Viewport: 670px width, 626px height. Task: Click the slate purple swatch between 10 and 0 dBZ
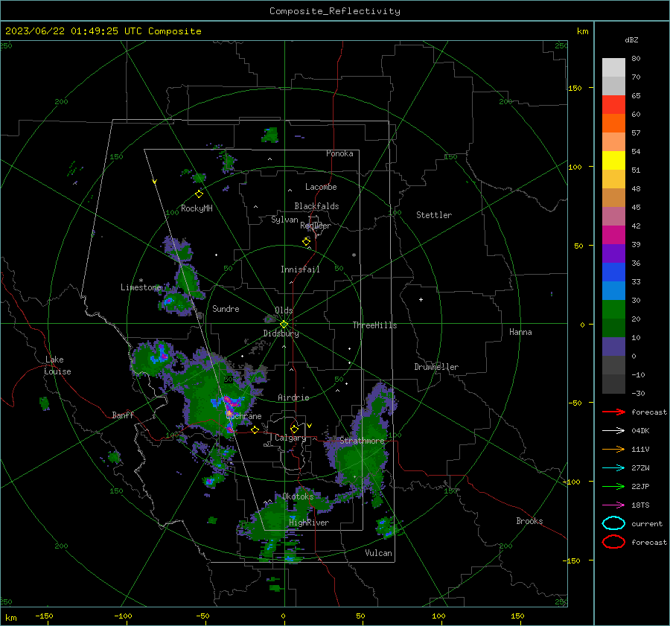[x=613, y=347]
